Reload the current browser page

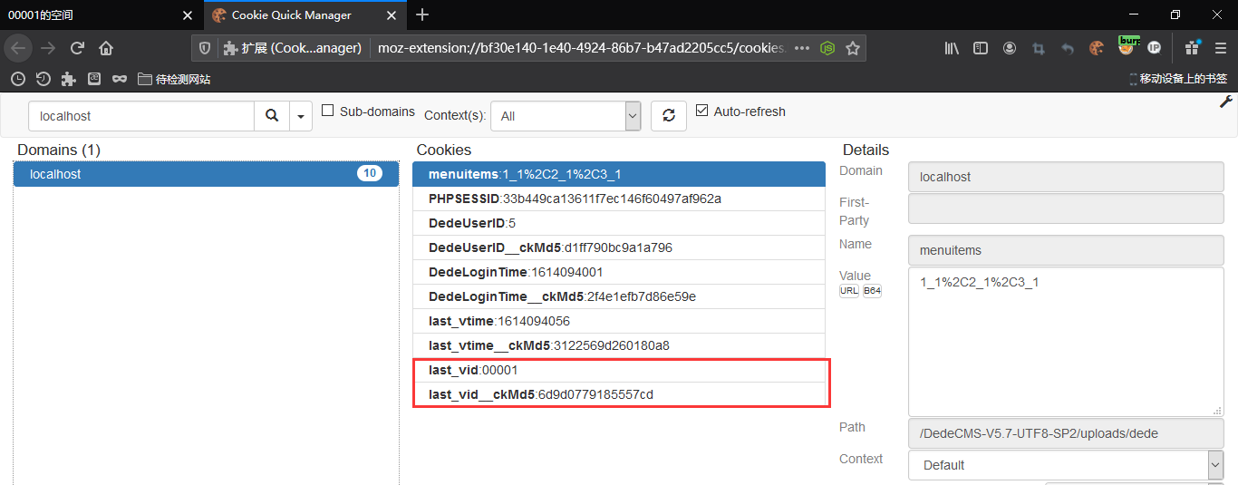point(77,48)
